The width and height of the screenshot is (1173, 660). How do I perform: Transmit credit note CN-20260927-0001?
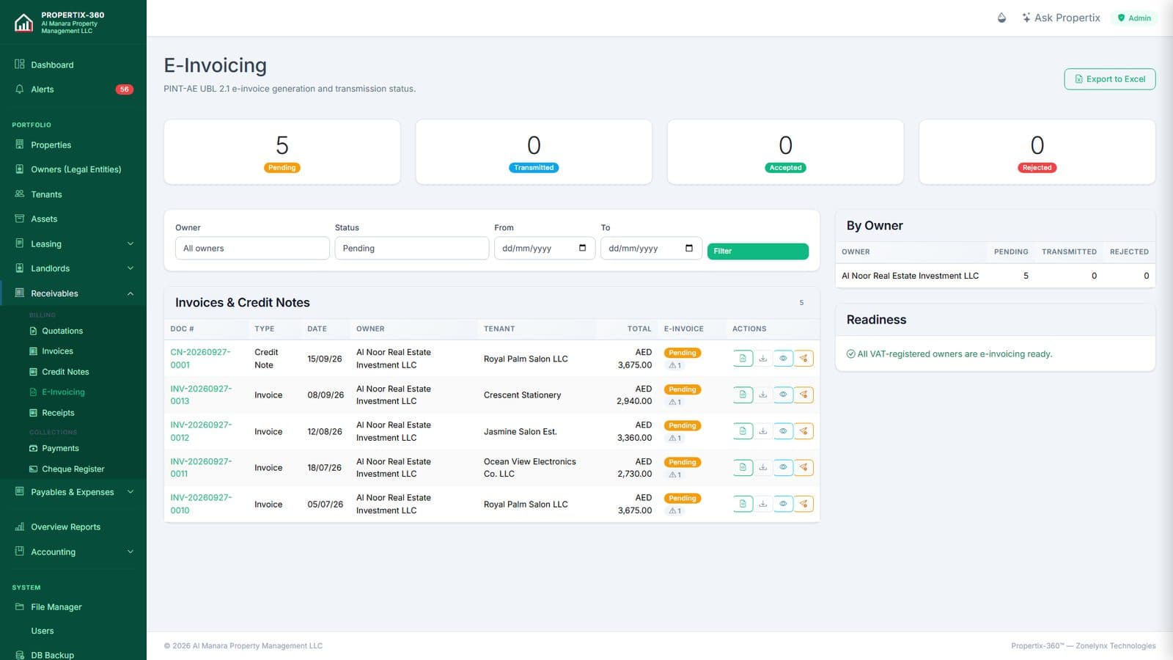click(x=804, y=359)
